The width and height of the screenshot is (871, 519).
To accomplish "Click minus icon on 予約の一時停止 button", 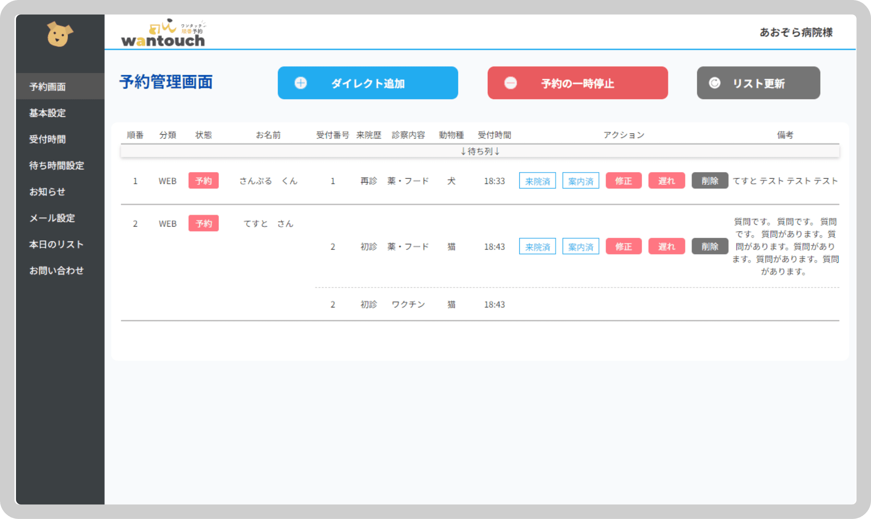I will click(x=511, y=83).
